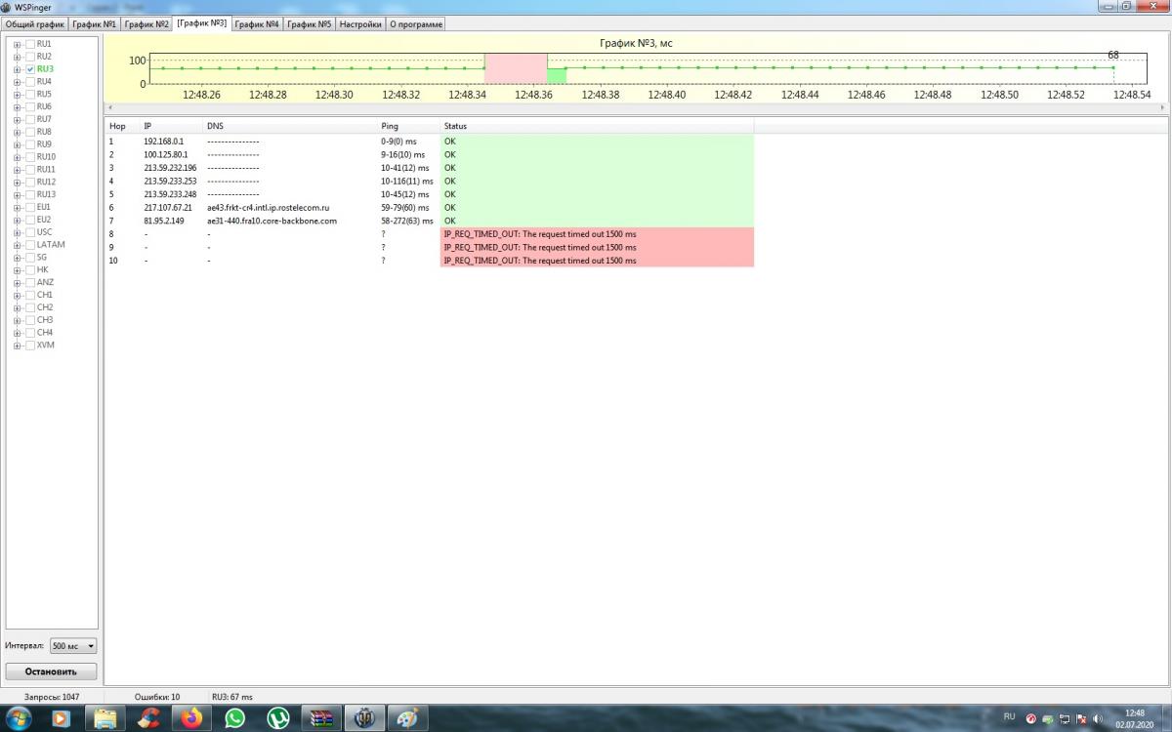1172x732 pixels.
Task: Click DNS ae43.frkt-cr4.intl.ip.rostelecom.ru
Action: pos(269,208)
